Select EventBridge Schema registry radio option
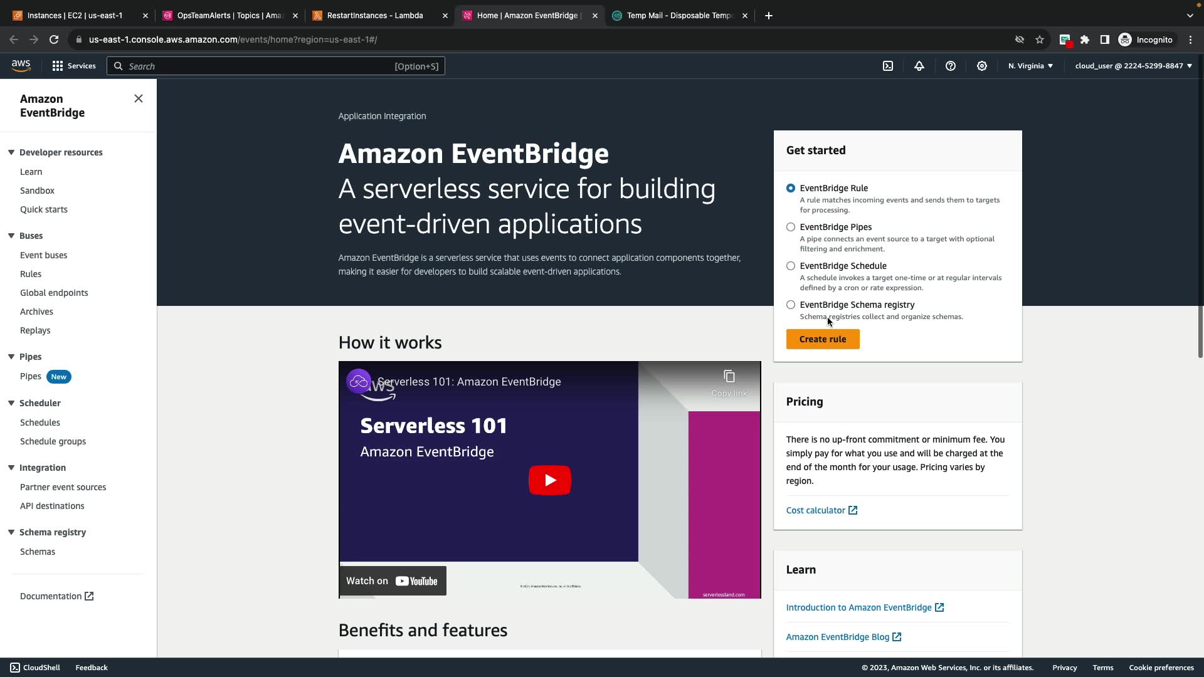The image size is (1204, 677). tap(791, 305)
